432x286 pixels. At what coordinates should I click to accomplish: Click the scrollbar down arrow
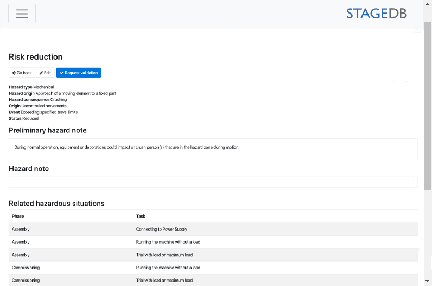tap(427, 281)
